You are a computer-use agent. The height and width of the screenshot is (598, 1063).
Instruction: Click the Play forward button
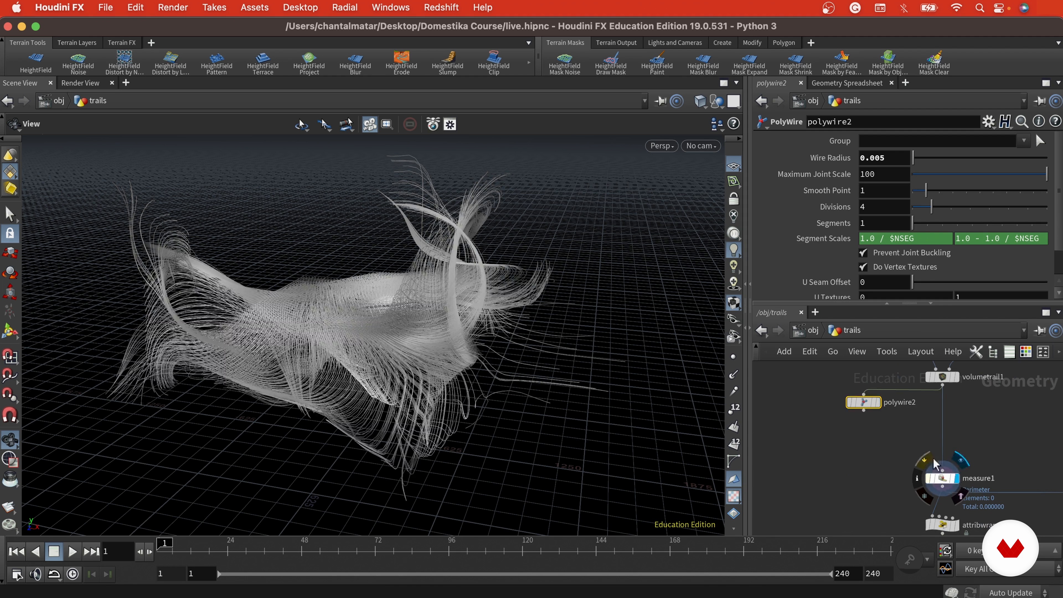pos(72,552)
